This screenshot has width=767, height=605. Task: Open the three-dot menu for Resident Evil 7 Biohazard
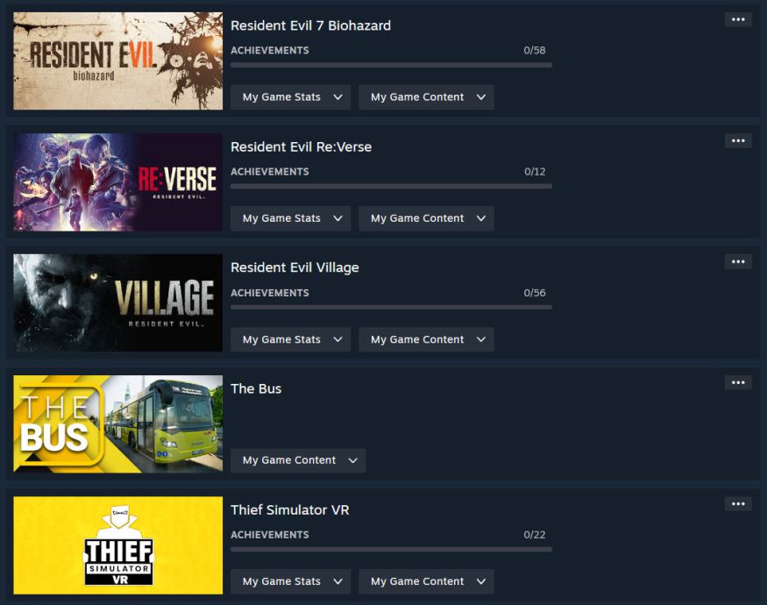click(x=738, y=19)
